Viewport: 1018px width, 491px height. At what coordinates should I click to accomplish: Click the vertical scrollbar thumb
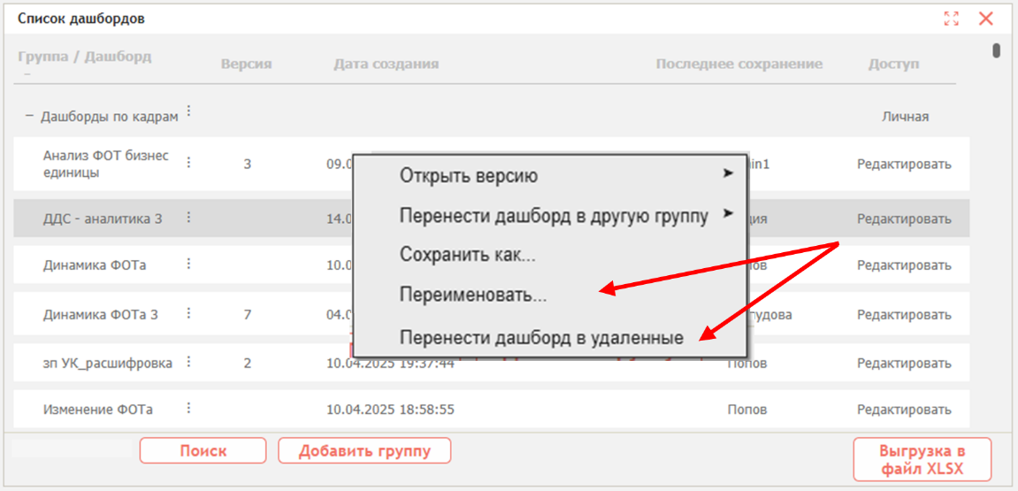click(996, 50)
